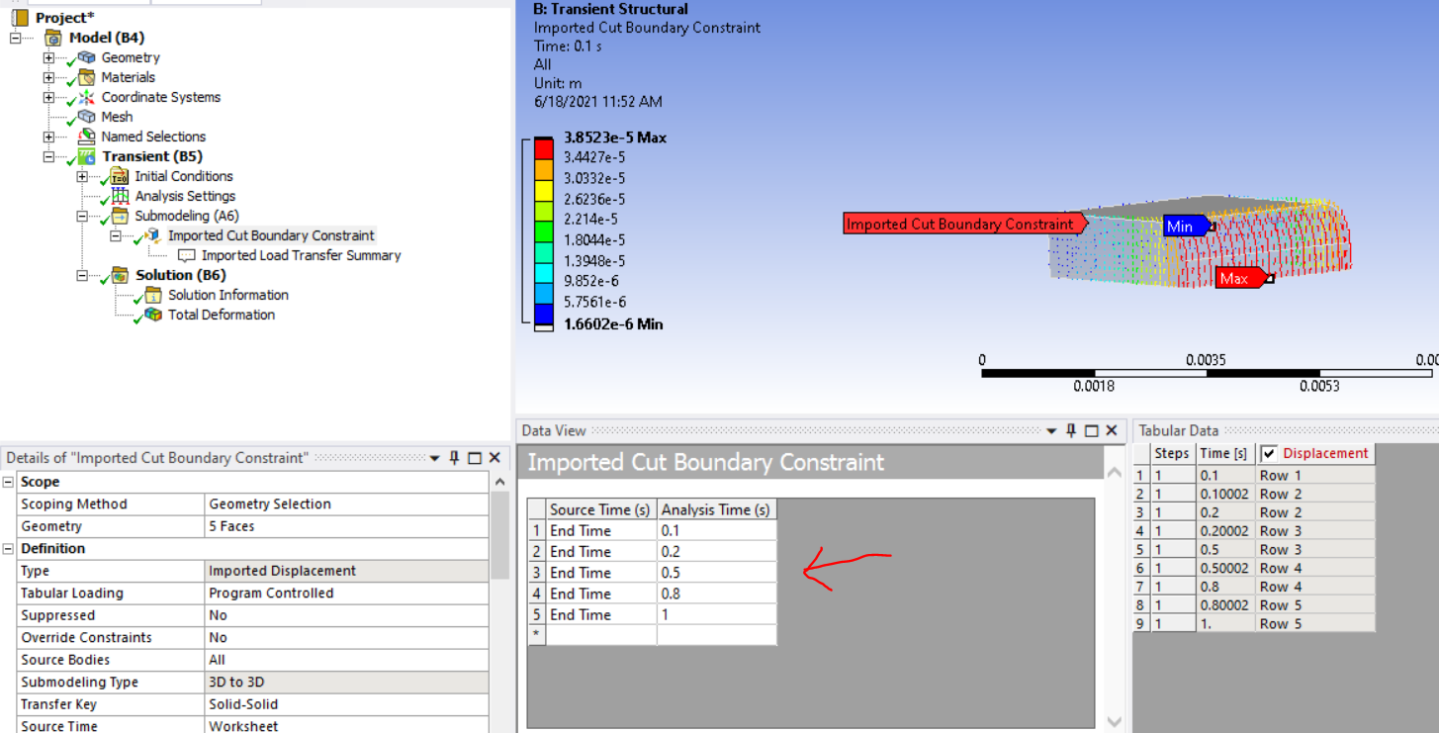Close the Details panel
Screen dimensions: 1439x733
[x=495, y=458]
